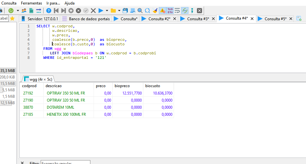Viewport: 306px width, 164px height.
Task: Click the broom clear icon
Action: [x=155, y=11]
